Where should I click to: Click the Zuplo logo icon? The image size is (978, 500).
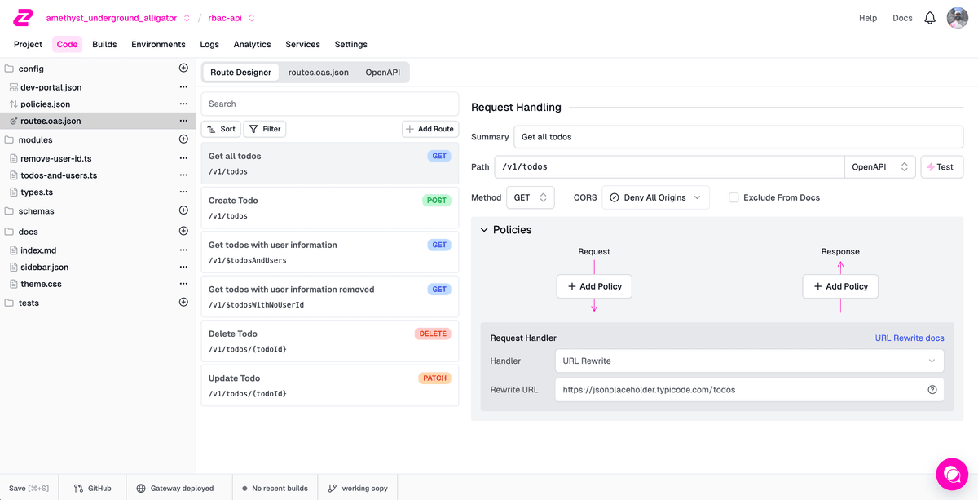(24, 18)
